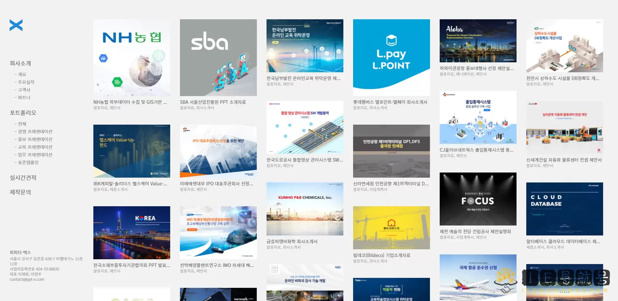Open the NH농협 portfolio thumbnail

132,58
